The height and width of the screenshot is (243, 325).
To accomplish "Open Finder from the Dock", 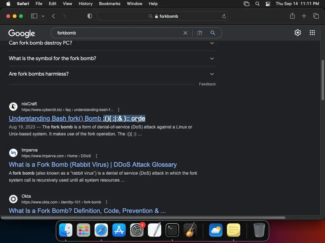I will pyautogui.click(x=66, y=230).
